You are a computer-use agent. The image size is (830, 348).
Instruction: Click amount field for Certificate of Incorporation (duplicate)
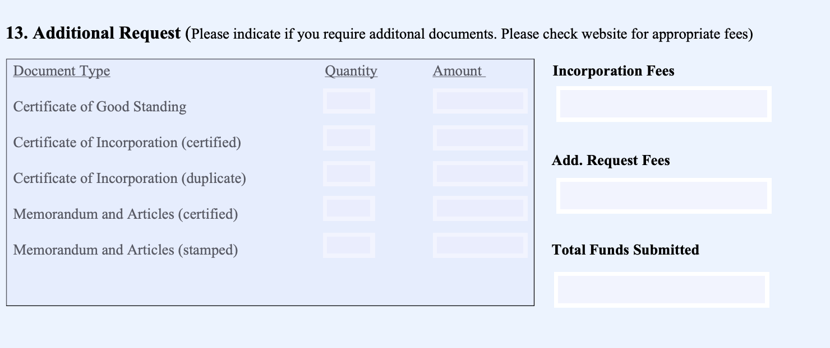(x=479, y=173)
